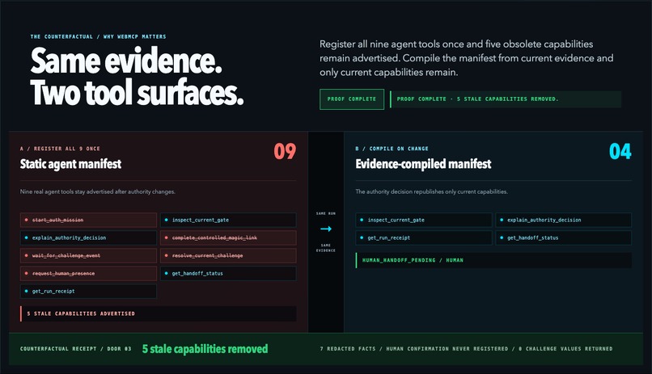Viewport: 652px width, 374px height.
Task: Click the Evidence-compiled manifest heading
Action: click(x=423, y=164)
